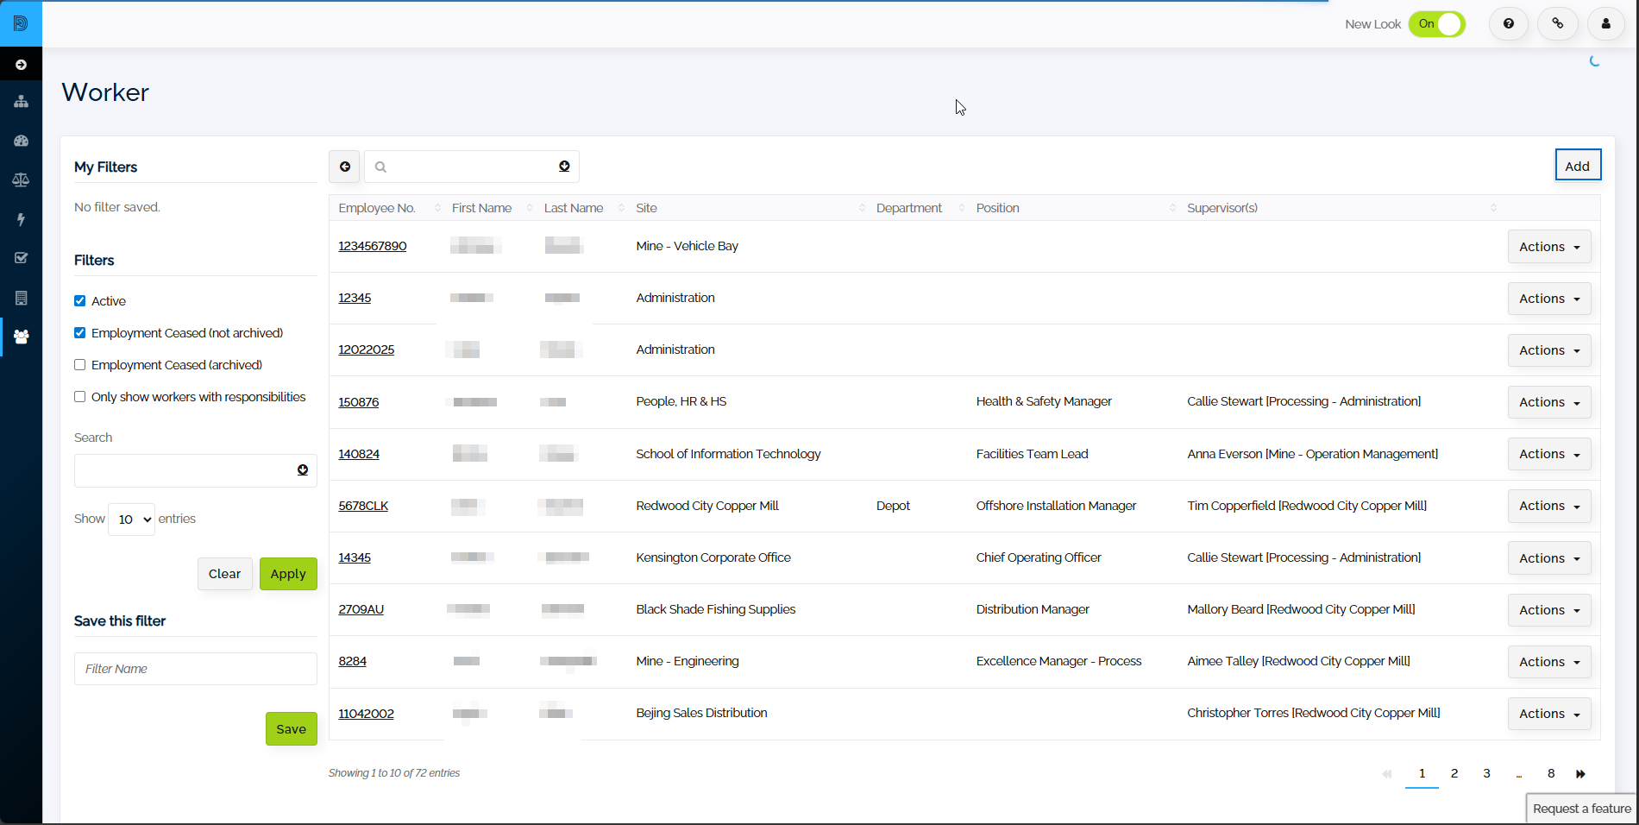The width and height of the screenshot is (1639, 825).
Task: Open the dashboard gauge sidebar icon
Action: coord(21,141)
